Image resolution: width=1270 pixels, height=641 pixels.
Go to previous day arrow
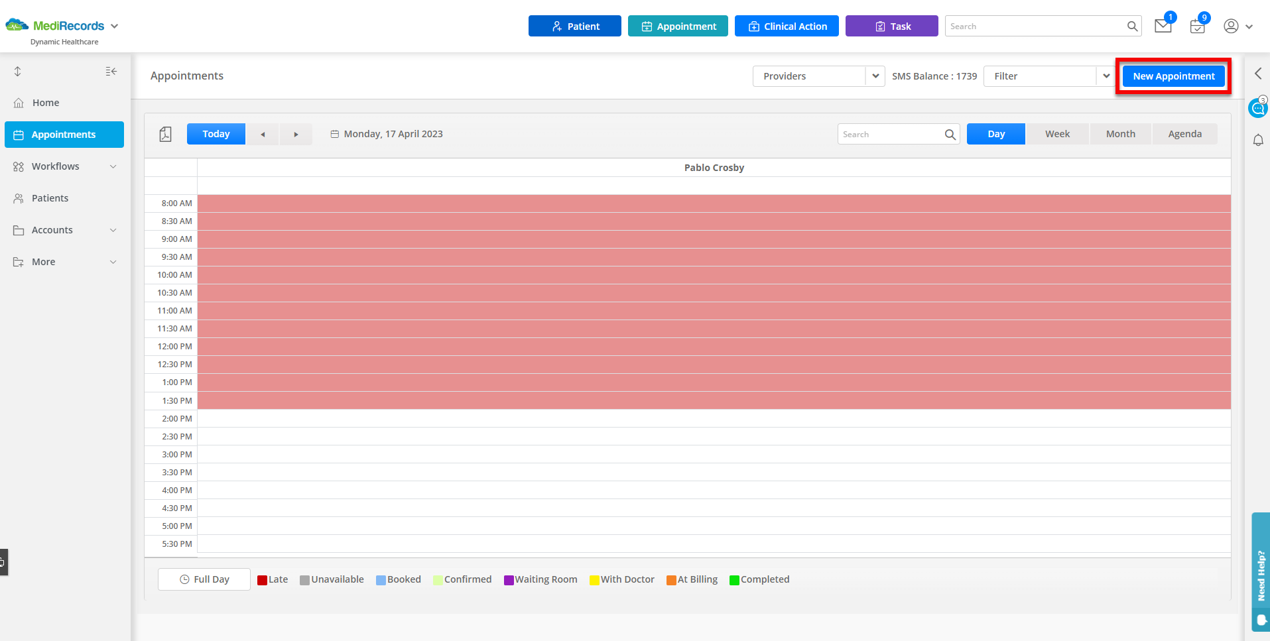[263, 134]
